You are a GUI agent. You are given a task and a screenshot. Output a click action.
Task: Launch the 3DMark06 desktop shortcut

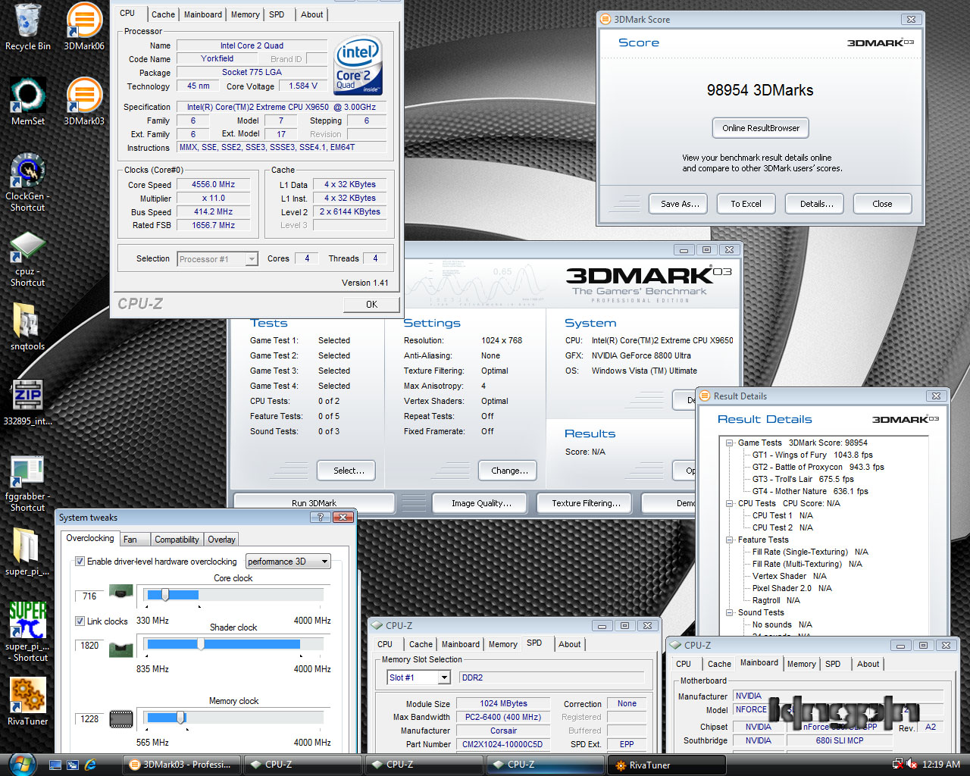pyautogui.click(x=84, y=27)
